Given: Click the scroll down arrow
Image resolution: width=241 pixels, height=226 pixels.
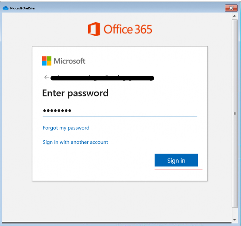Looking at the screenshot, I should point(234,220).
